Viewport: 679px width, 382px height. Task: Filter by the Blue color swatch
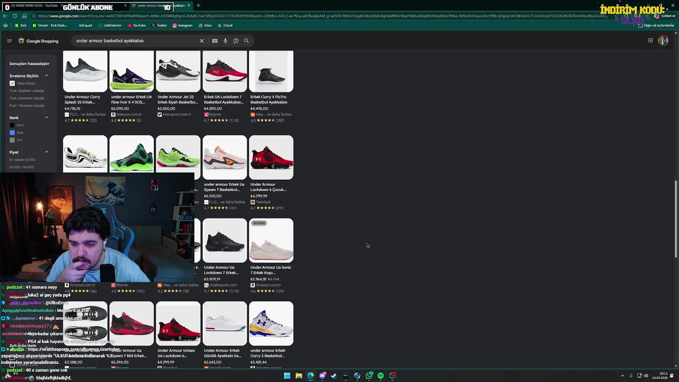pyautogui.click(x=12, y=133)
